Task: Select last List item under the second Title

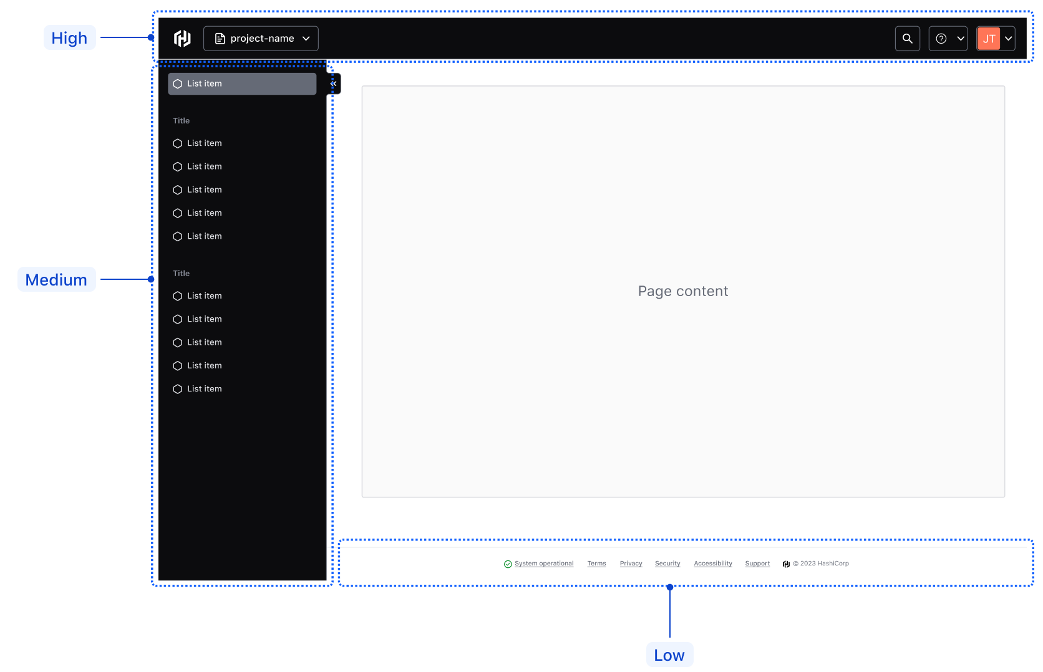Action: 205,389
